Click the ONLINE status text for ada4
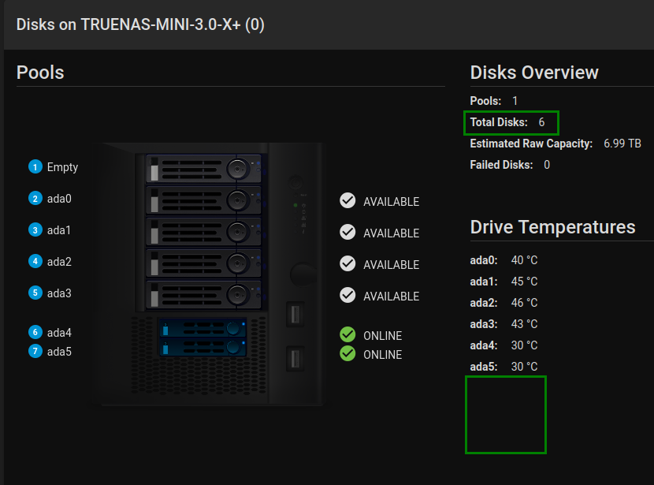This screenshot has width=654, height=485. tap(382, 336)
